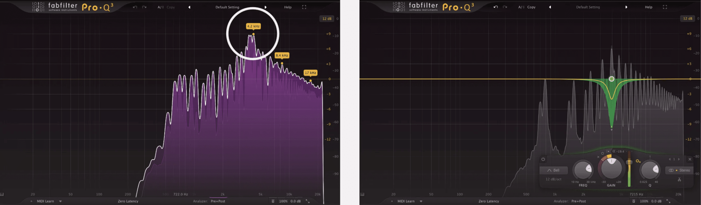The height and width of the screenshot is (205, 701).
Task: Click the 17 kHz peak label
Action: pos(311,73)
